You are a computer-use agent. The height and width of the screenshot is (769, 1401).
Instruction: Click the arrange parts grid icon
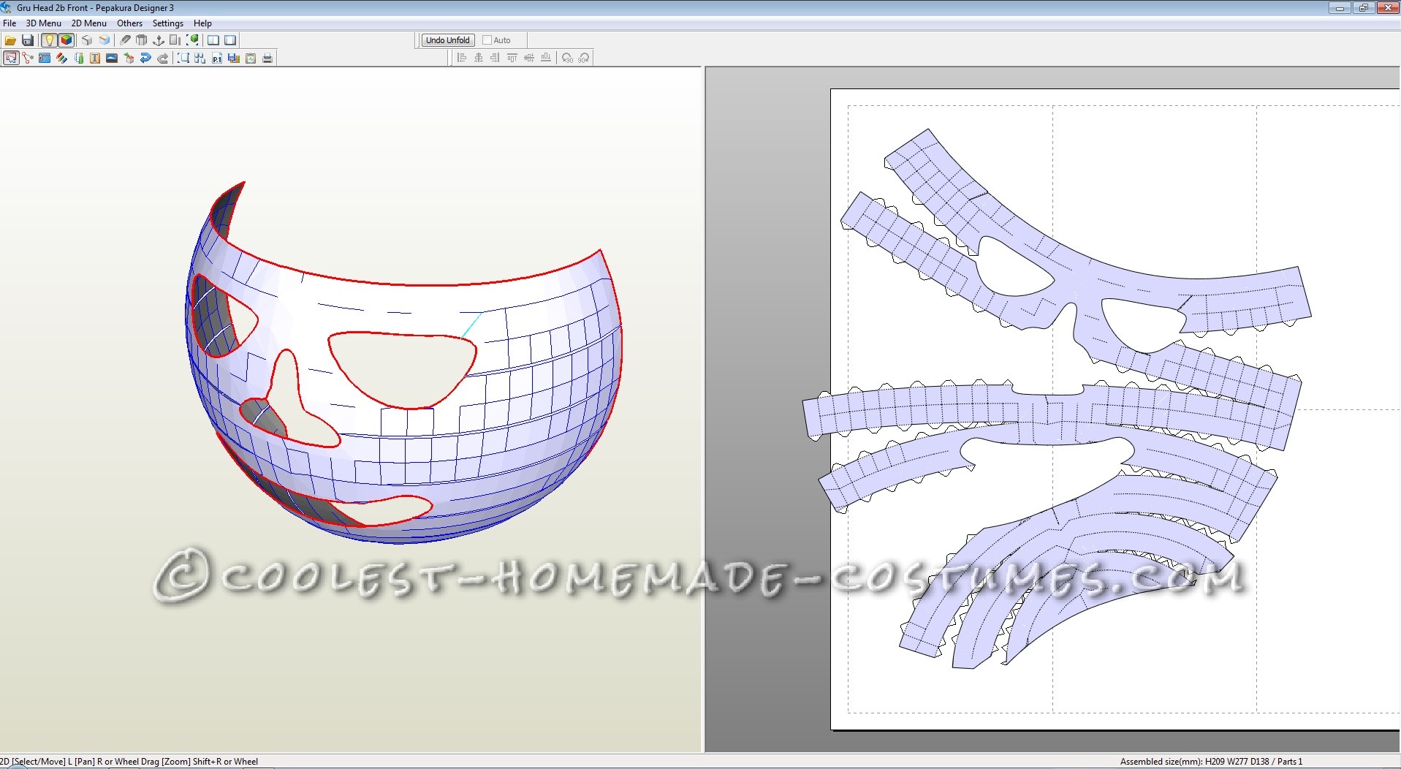[x=200, y=58]
